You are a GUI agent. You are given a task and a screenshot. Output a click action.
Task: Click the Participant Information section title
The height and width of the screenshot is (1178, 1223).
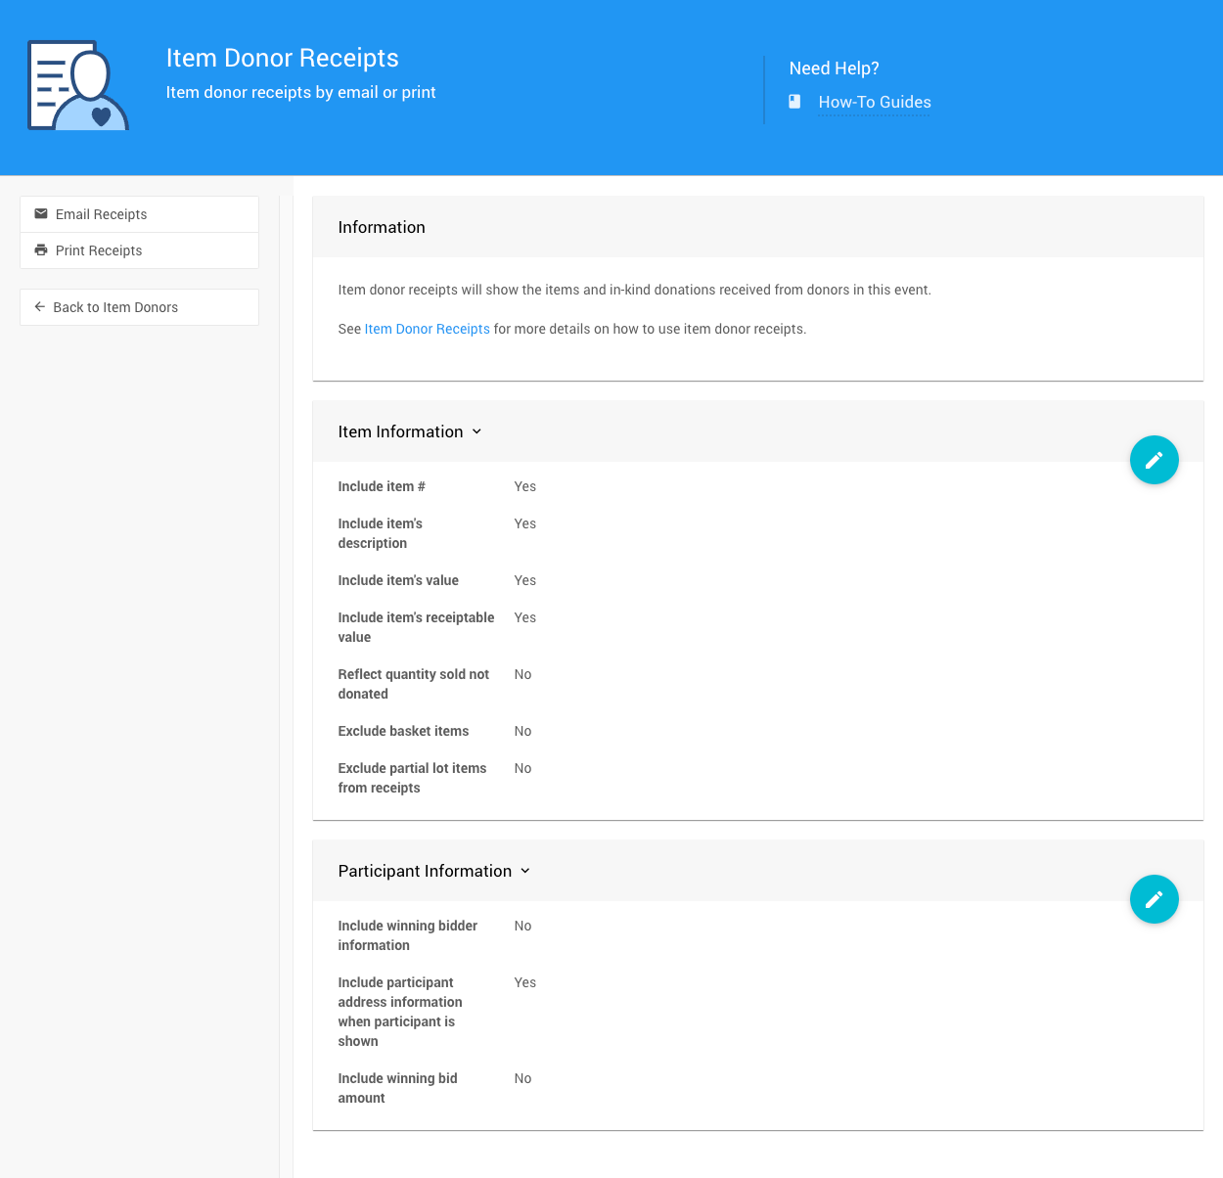point(425,871)
